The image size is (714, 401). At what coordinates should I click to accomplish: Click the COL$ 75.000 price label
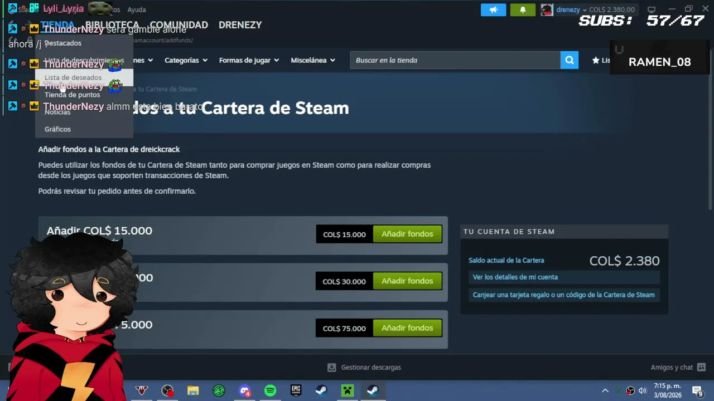click(x=344, y=329)
